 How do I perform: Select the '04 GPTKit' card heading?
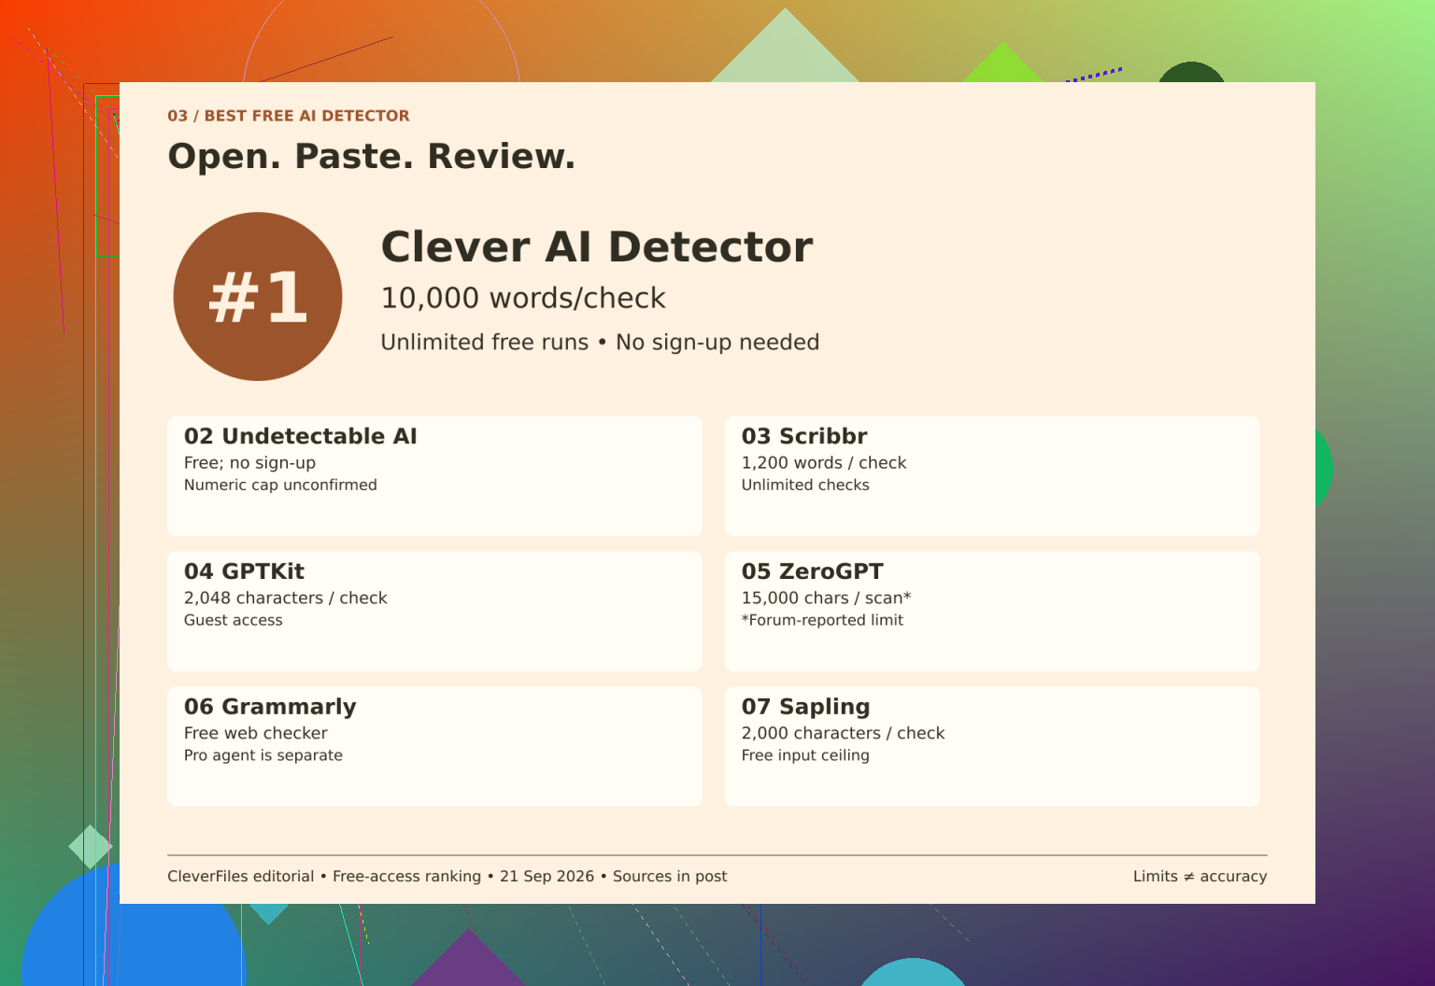click(244, 571)
